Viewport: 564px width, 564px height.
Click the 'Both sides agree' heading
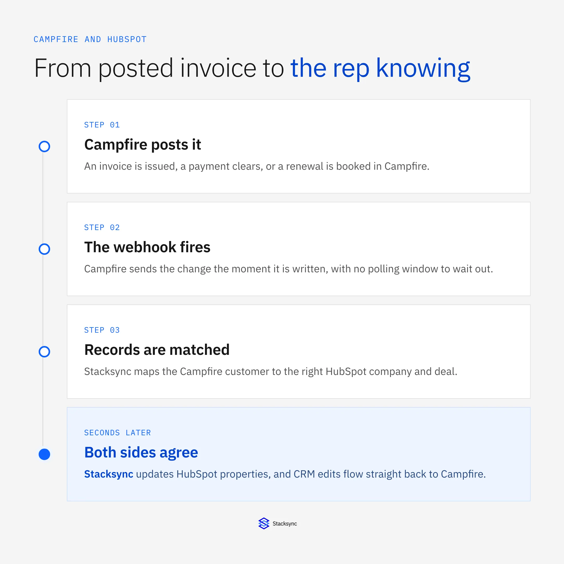pyautogui.click(x=141, y=453)
